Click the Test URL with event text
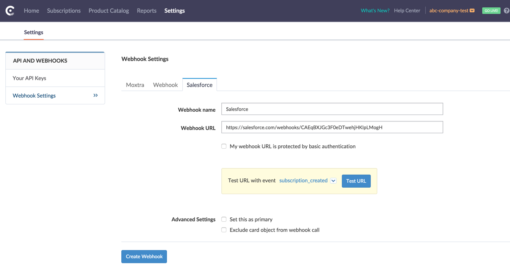This screenshot has width=510, height=264. point(252,180)
